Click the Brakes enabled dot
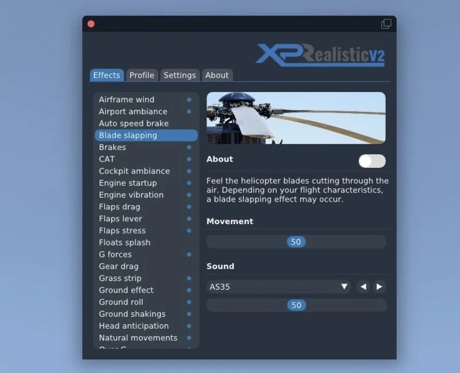The image size is (460, 373). coord(189,147)
